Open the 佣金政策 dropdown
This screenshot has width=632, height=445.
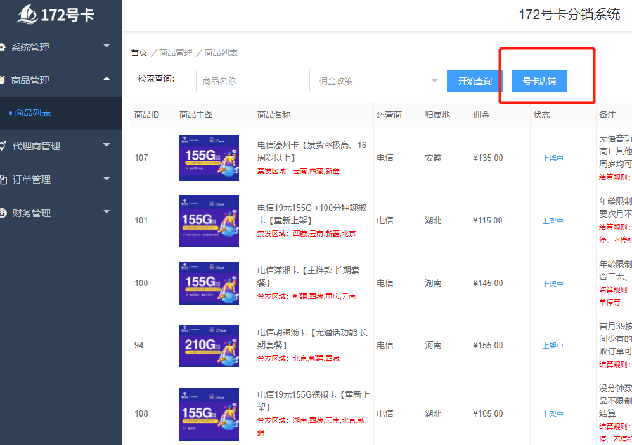tap(378, 81)
